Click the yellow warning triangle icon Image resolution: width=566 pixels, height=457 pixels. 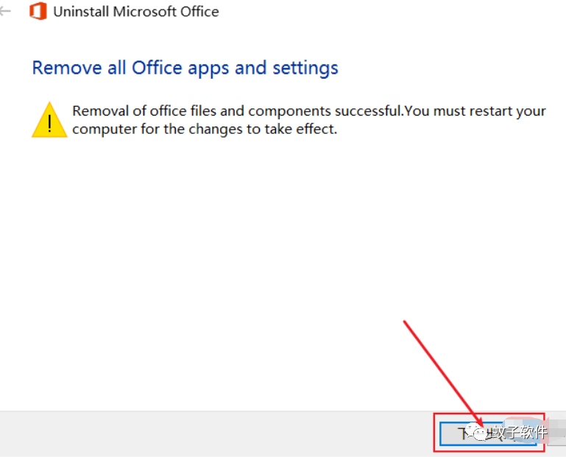pos(49,120)
